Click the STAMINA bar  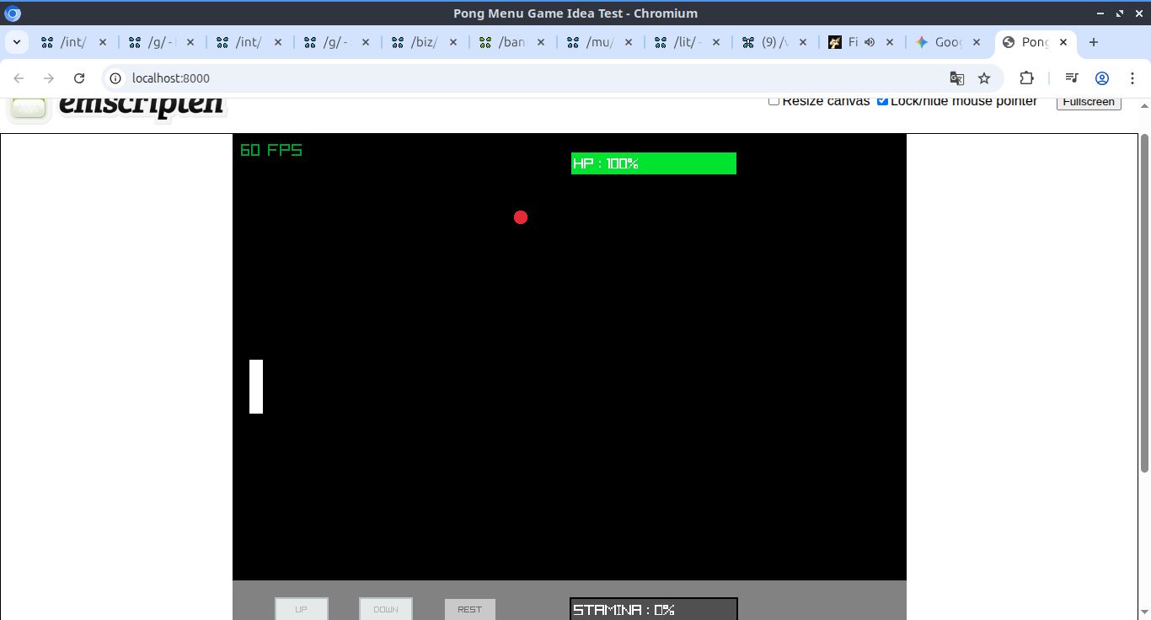pyautogui.click(x=654, y=609)
